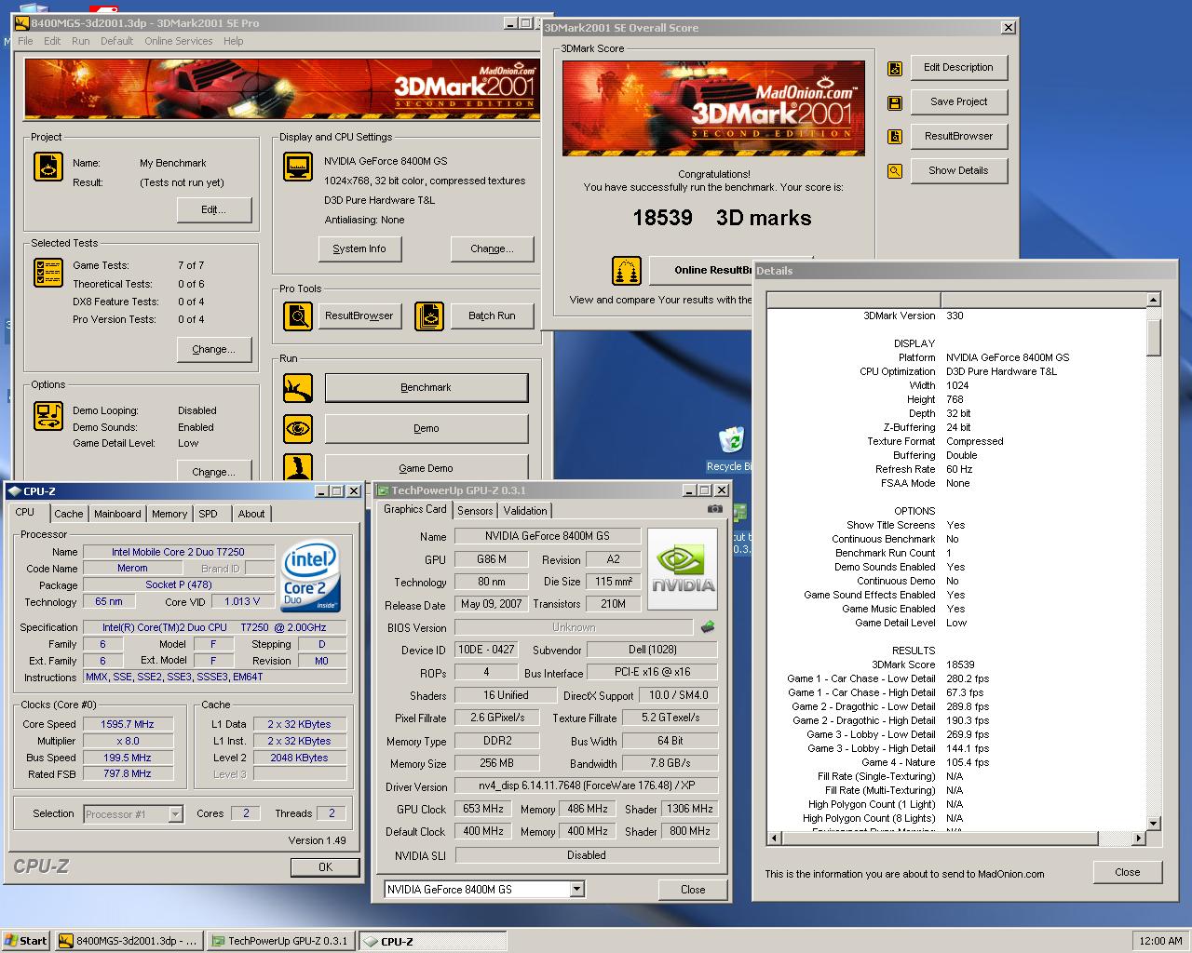
Task: Click the System Info button
Action: 359,249
